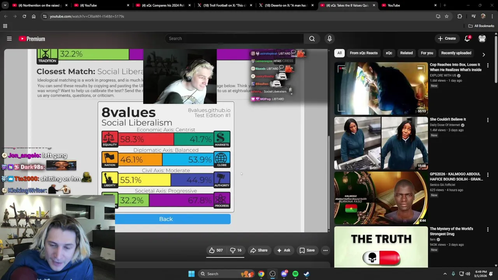Viewport: 498px width, 280px height.
Task: Run search with the magnifier button
Action: pyautogui.click(x=312, y=38)
